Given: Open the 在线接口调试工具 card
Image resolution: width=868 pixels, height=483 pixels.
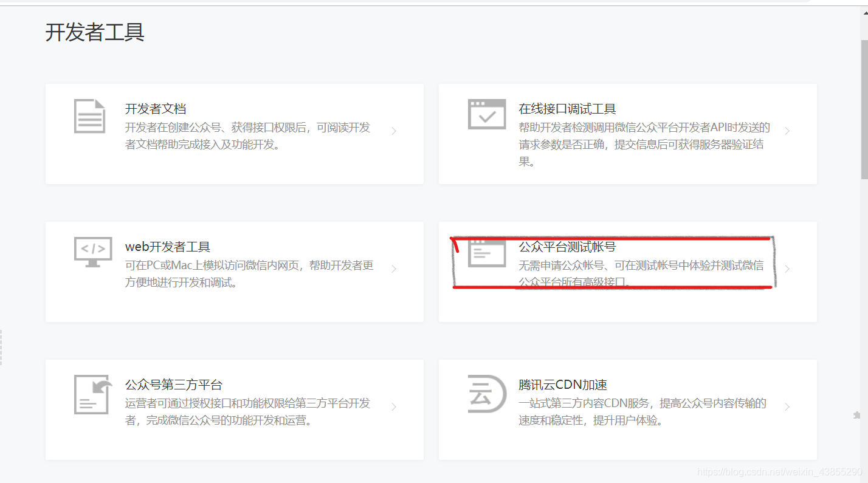Looking at the screenshot, I should [x=626, y=132].
